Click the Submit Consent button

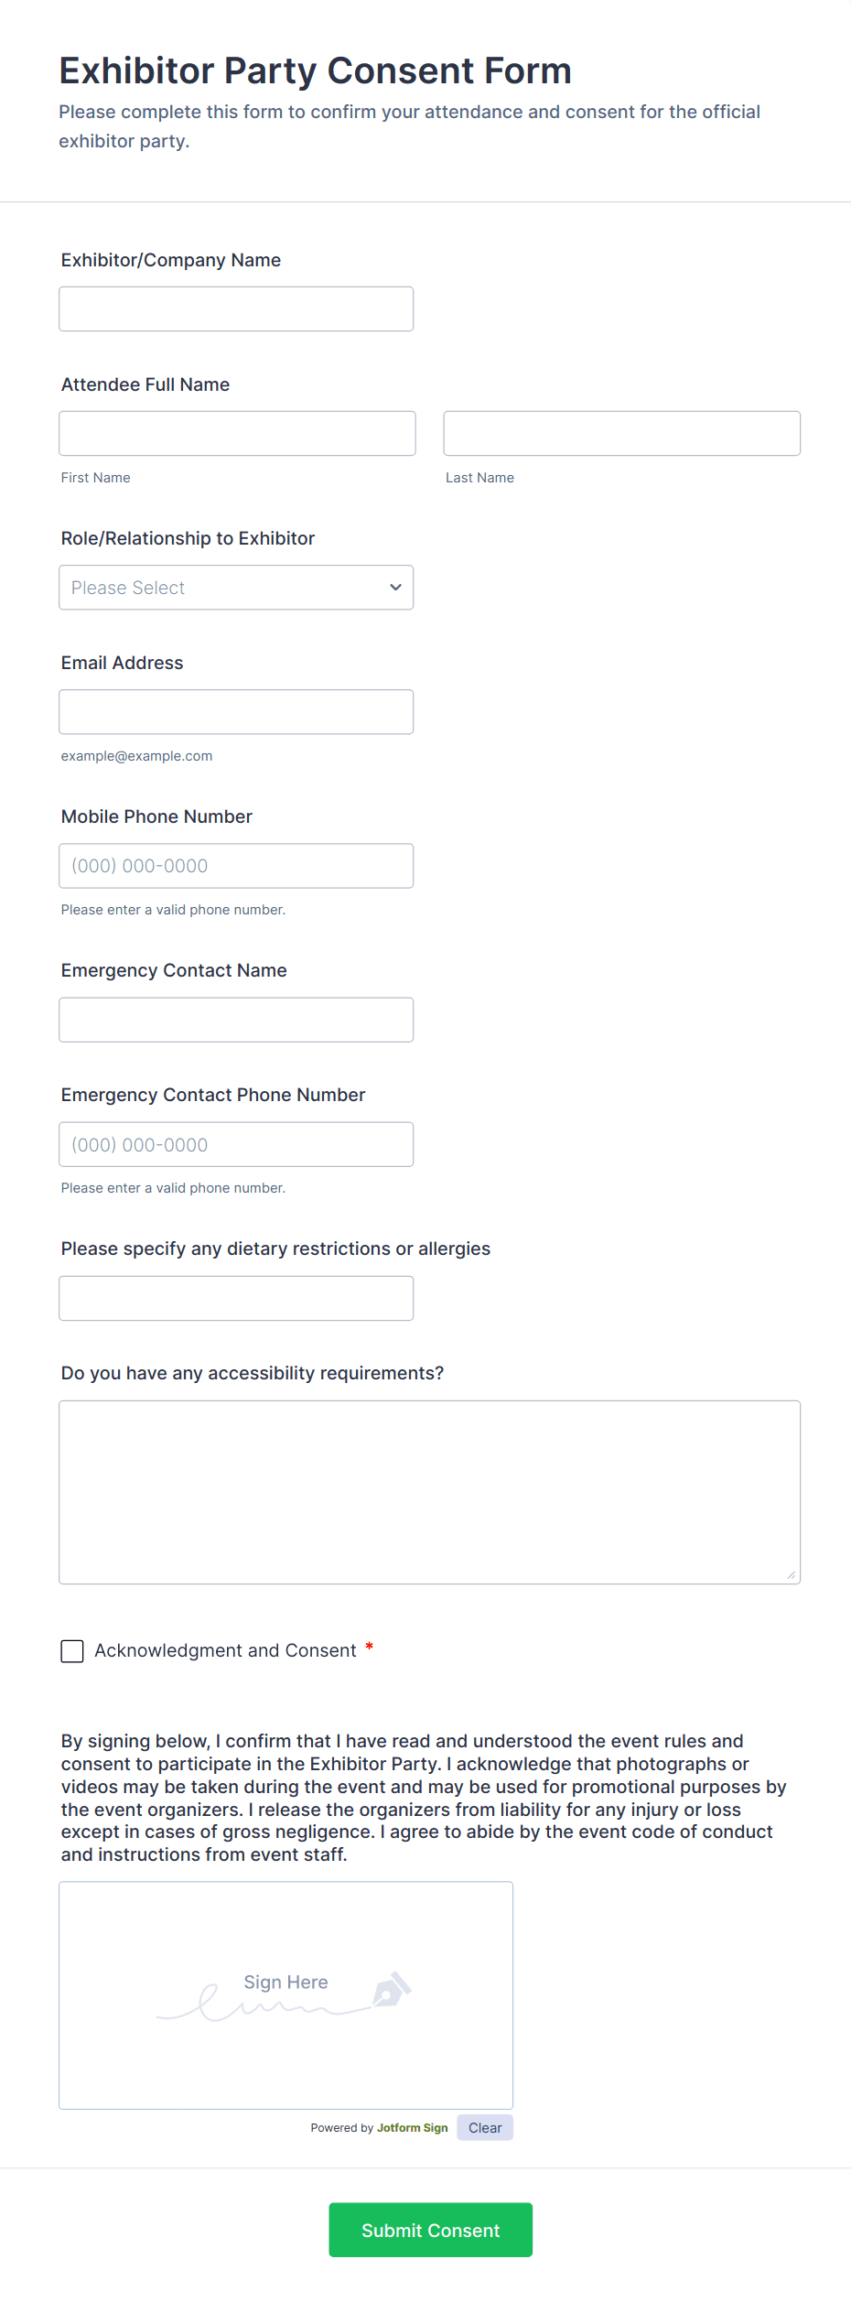[430, 2231]
